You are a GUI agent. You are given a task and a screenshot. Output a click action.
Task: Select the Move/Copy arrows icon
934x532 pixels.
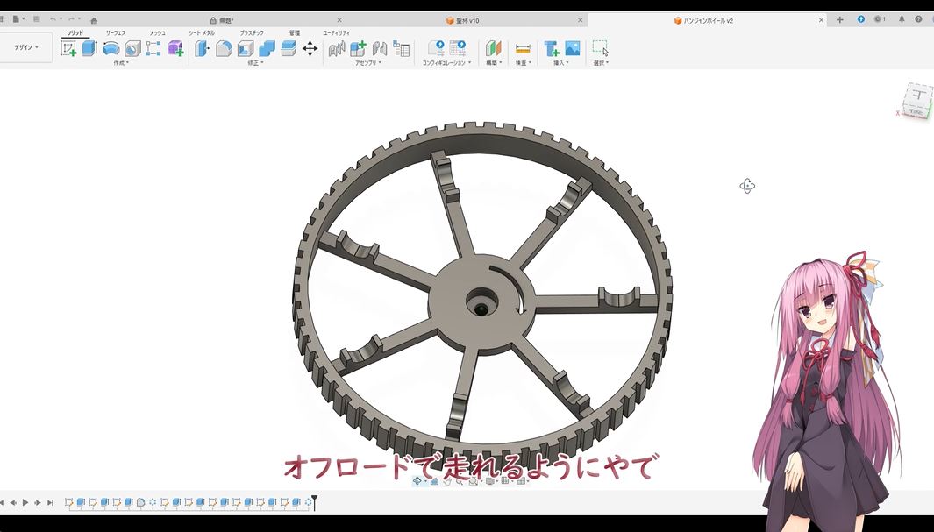pos(310,48)
